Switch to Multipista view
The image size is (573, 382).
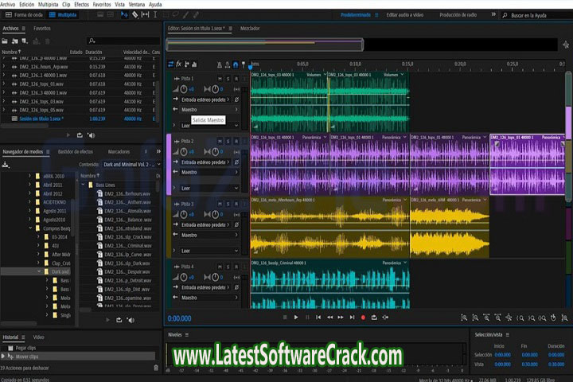click(63, 14)
